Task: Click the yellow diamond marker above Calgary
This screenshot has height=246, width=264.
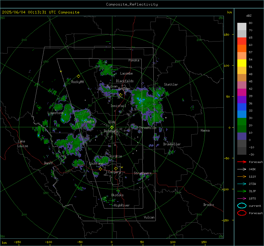Action: tap(116, 168)
